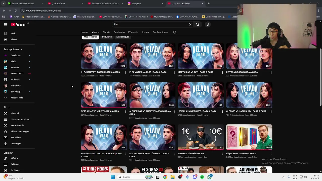Click the browser address bar URL
Viewport: 322px width, 181px height.
[44, 11]
